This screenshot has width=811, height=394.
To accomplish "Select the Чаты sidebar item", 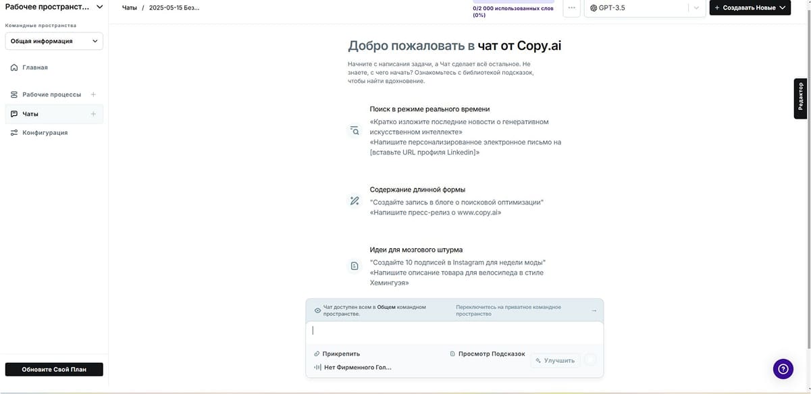I will [54, 114].
